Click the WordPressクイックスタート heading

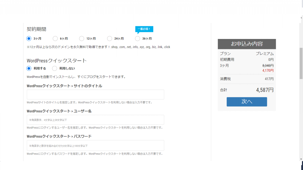pos(57,61)
